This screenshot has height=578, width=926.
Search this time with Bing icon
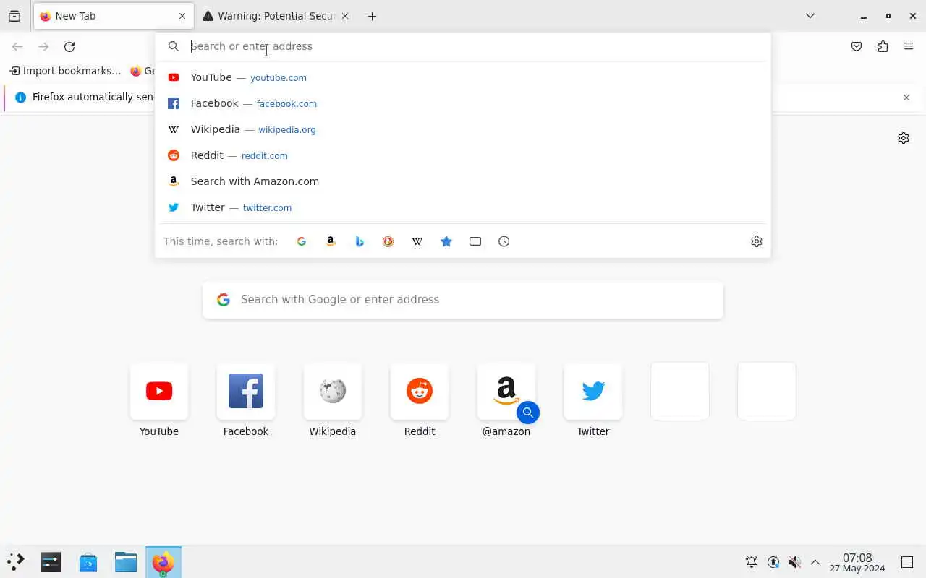(360, 241)
